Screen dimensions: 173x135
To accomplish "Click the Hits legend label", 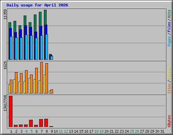I will [169, 14].
